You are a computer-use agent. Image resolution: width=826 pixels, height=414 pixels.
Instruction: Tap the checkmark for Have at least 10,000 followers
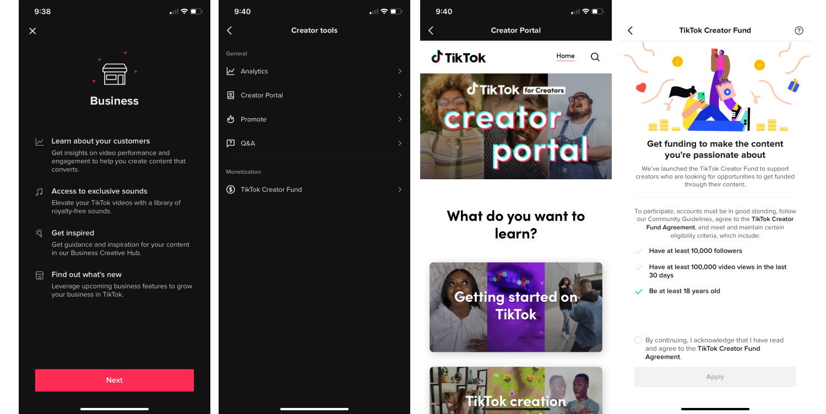tap(639, 251)
